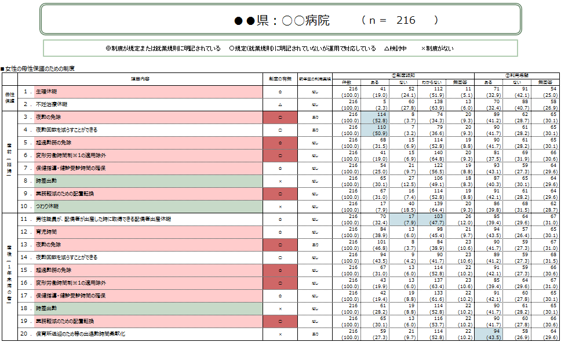Image resolution: width=561 pixels, height=342 pixels.
Task: Select legend text '◎制度が規定または就業規則に明記されている'
Action: pyautogui.click(x=163, y=48)
